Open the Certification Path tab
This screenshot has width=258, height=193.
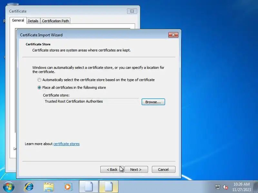[x=55, y=21]
